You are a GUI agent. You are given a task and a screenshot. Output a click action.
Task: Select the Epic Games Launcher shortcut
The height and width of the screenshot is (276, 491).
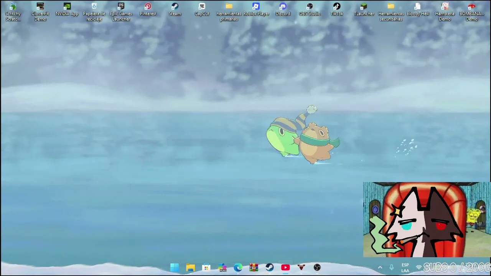pos(121,12)
